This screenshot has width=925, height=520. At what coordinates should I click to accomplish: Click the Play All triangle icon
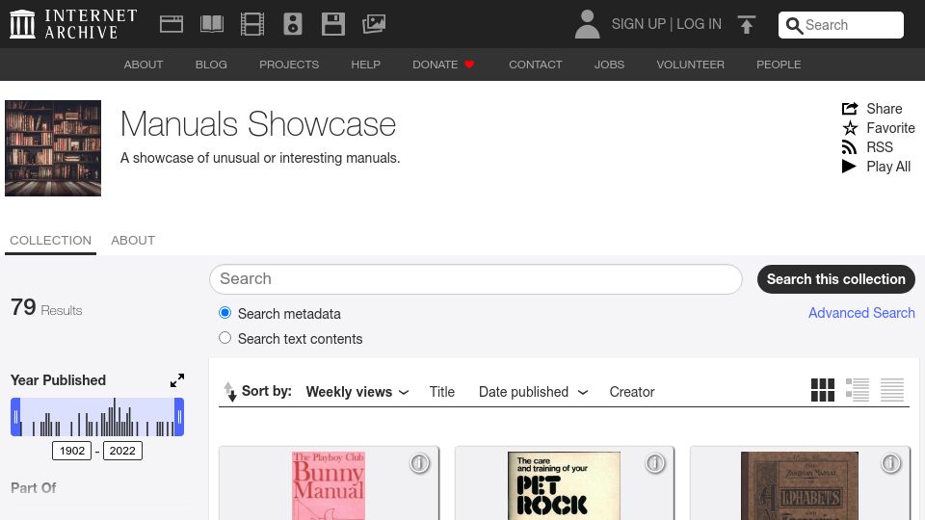[849, 167]
